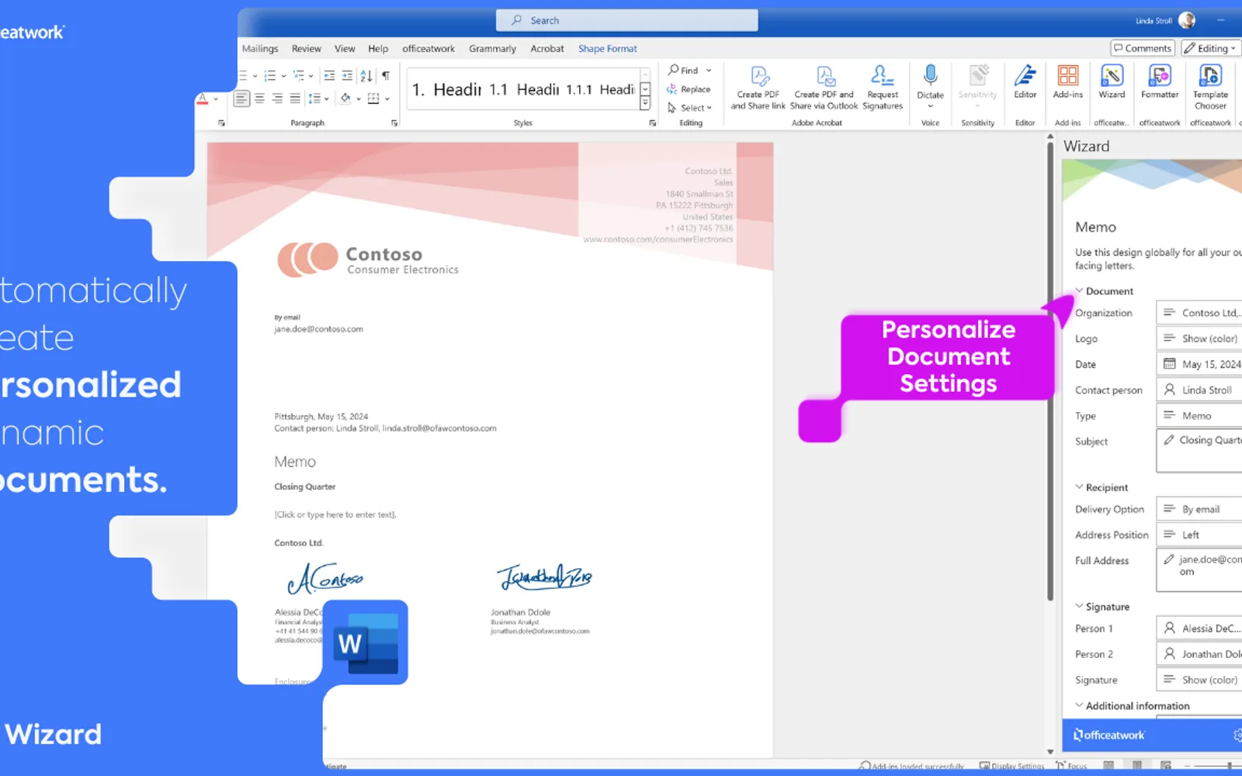
Task: Expand the Styles gallery more arrow
Action: [645, 103]
